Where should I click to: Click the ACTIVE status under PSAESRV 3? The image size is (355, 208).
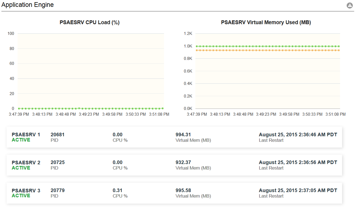[x=21, y=196]
